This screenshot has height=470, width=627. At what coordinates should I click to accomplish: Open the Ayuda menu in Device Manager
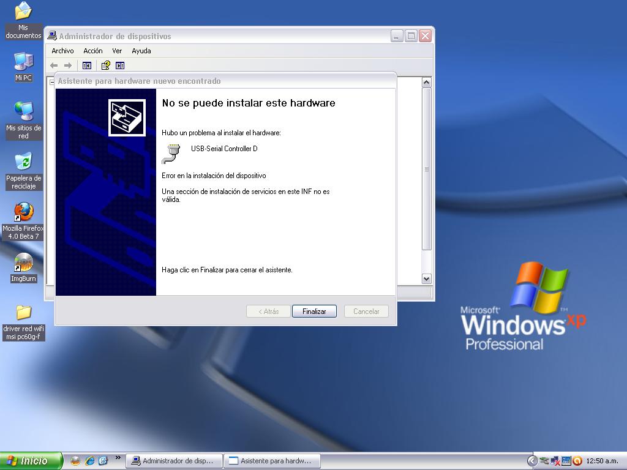(x=141, y=51)
